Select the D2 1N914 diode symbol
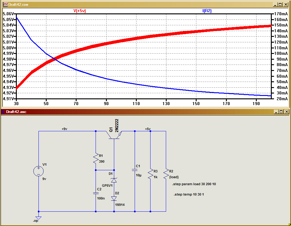Viewport: 291px width, 226px height. pyautogui.click(x=114, y=199)
